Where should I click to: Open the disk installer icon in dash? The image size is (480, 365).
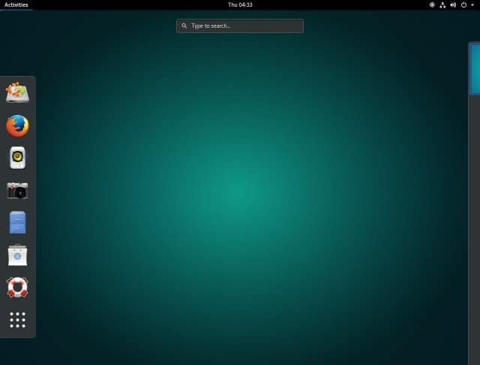pos(17,92)
